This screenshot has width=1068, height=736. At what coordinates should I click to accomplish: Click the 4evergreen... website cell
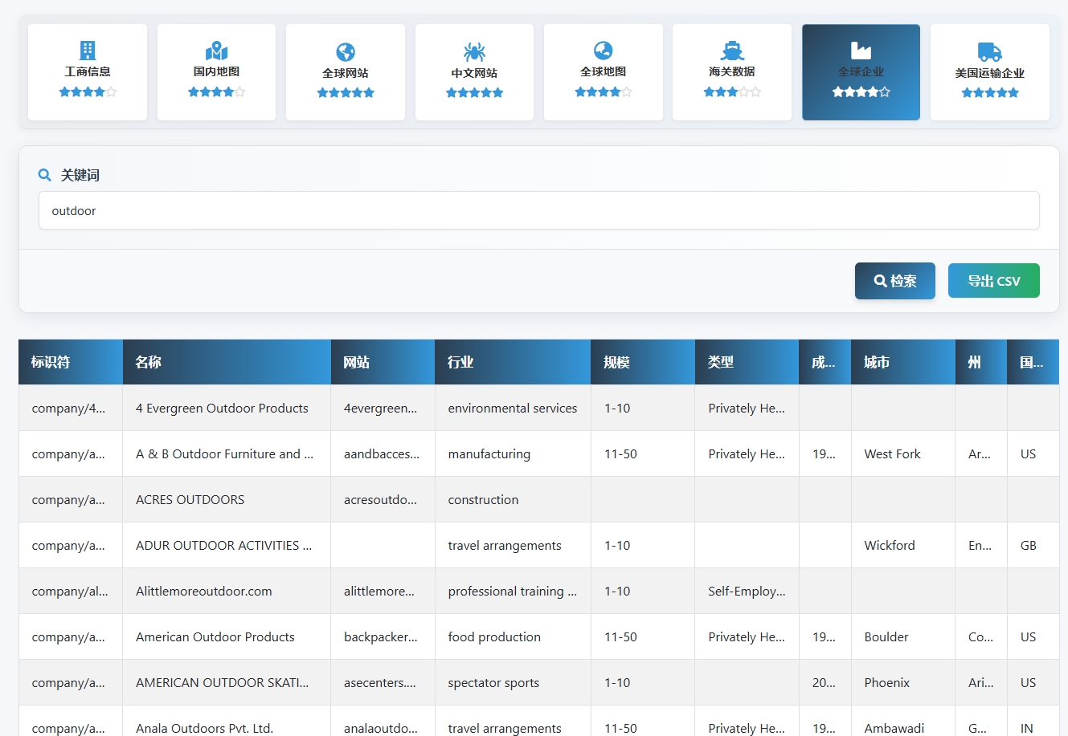pyautogui.click(x=383, y=408)
